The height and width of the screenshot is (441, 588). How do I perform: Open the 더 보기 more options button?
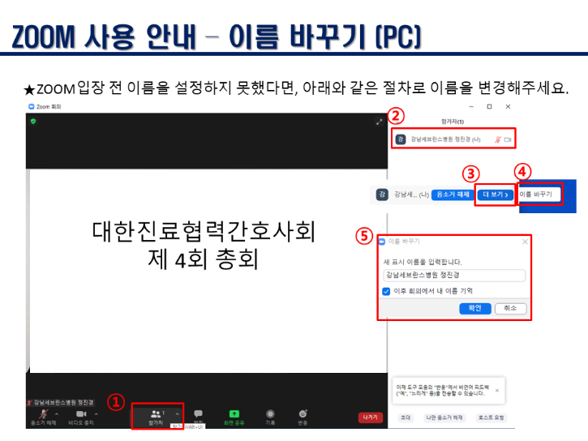tap(495, 195)
